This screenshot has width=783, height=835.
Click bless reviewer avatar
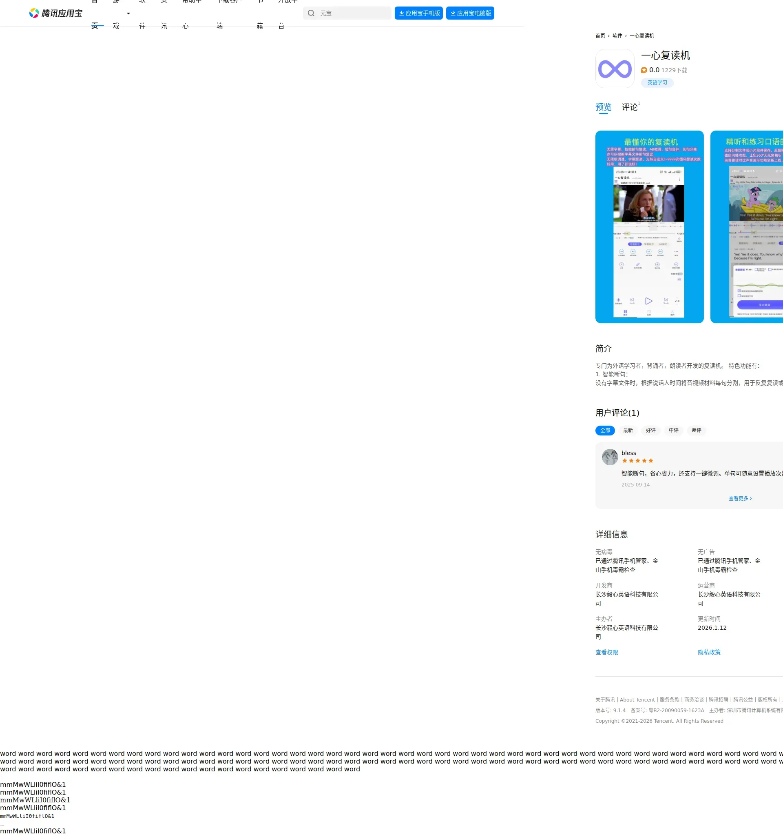coord(609,457)
